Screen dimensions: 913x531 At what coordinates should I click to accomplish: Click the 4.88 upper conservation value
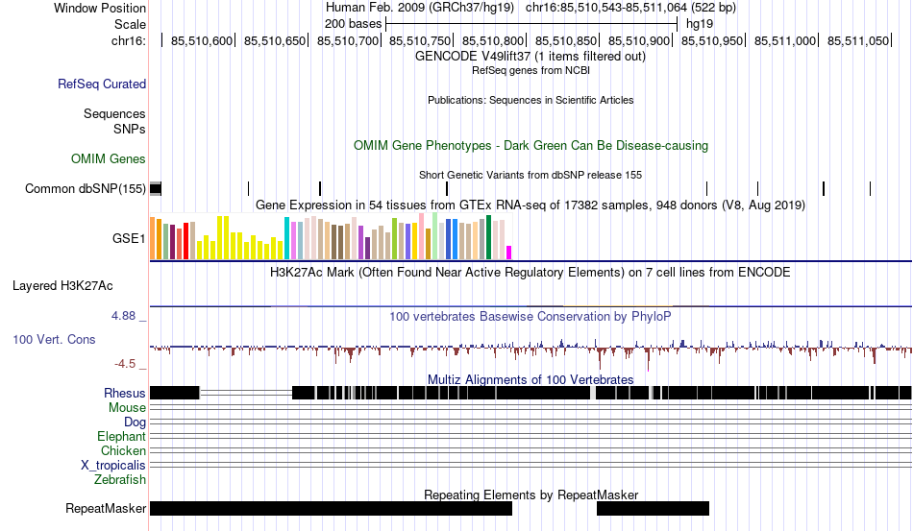(x=123, y=316)
